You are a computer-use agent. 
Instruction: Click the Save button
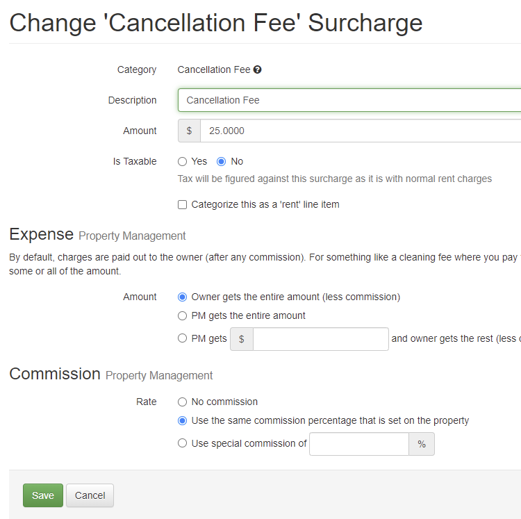point(43,495)
